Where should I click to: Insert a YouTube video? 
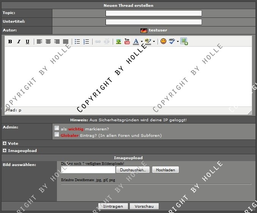click(127, 41)
